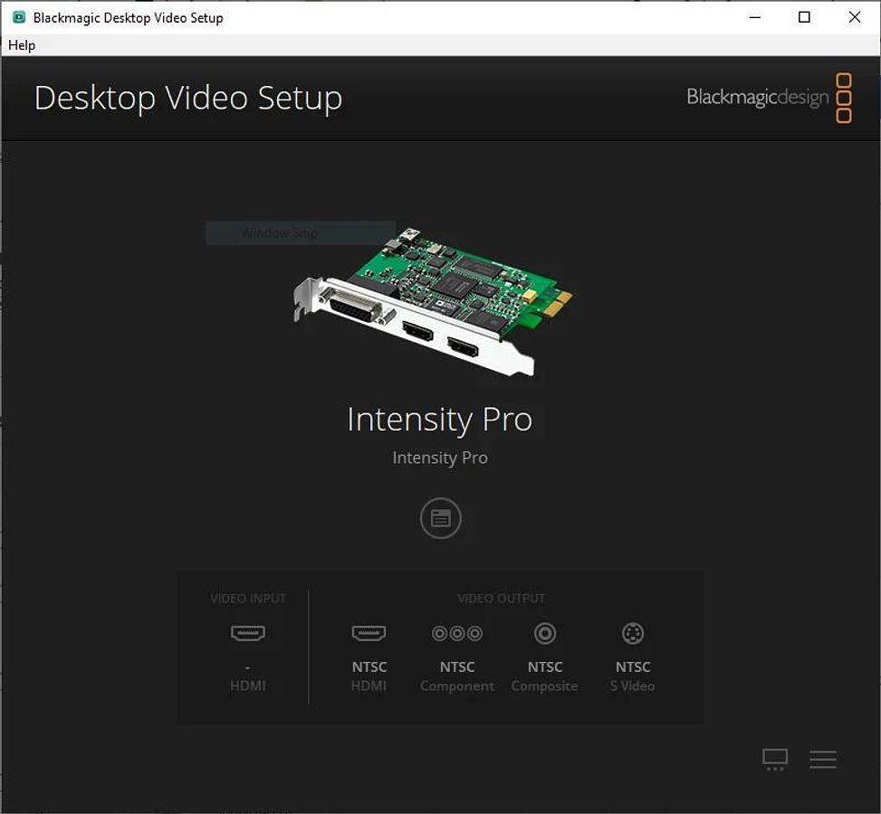Click the NTSC Composite output icon
Image resolution: width=881 pixels, height=814 pixels.
[x=544, y=633]
